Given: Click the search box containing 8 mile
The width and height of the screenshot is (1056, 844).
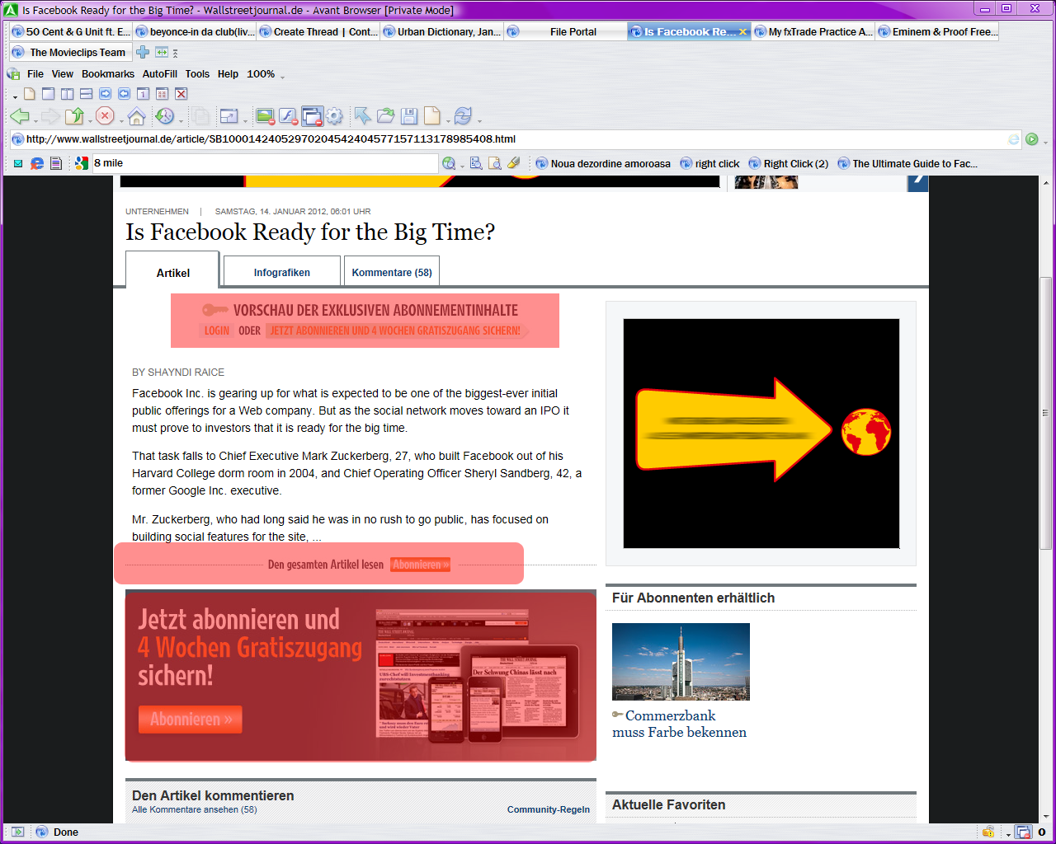Looking at the screenshot, I should click(264, 163).
